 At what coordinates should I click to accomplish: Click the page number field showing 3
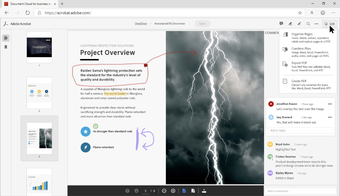145,191
